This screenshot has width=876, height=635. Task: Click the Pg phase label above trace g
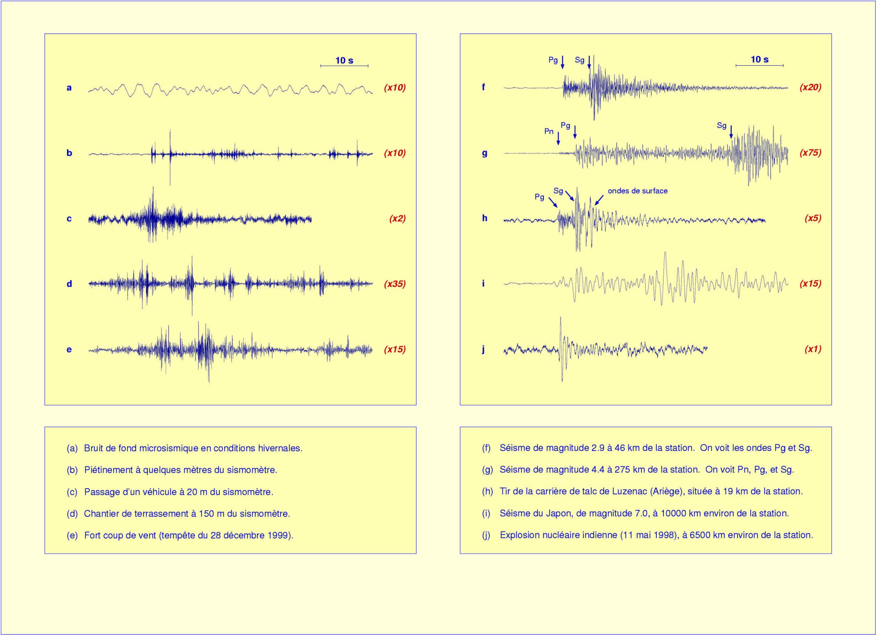pos(565,125)
